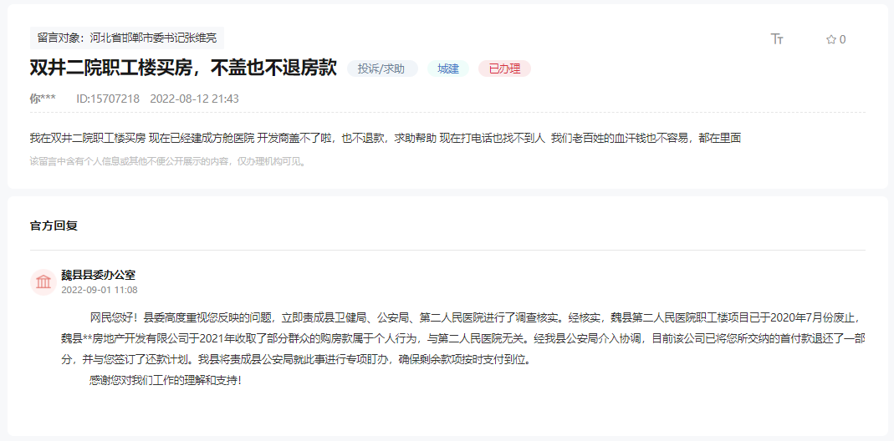Click the privacy notice about 仅办理机构可见

pos(168,161)
